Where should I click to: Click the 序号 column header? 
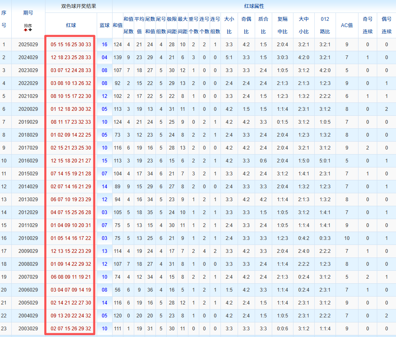4,19
